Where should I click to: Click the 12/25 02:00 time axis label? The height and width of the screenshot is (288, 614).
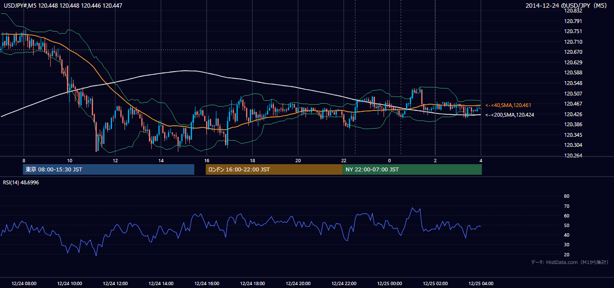click(x=435, y=284)
